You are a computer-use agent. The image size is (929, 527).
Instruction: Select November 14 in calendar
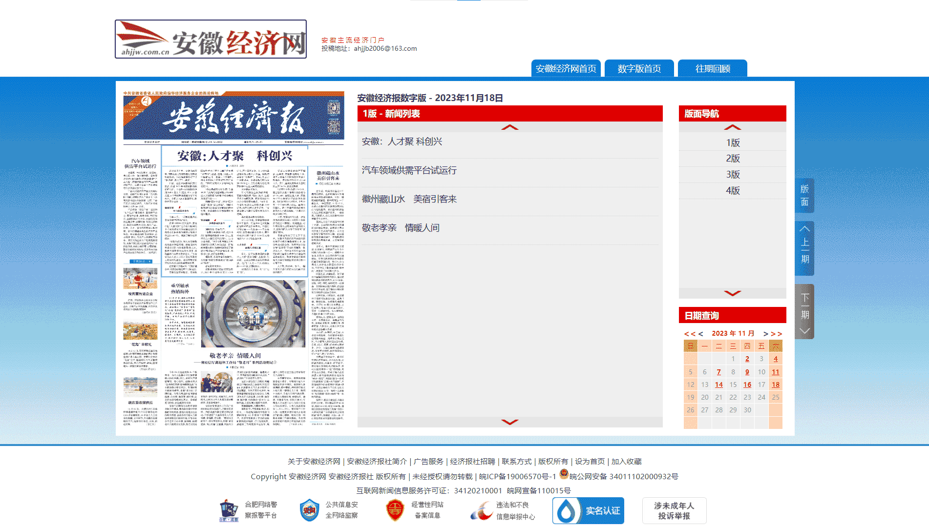[x=718, y=385]
